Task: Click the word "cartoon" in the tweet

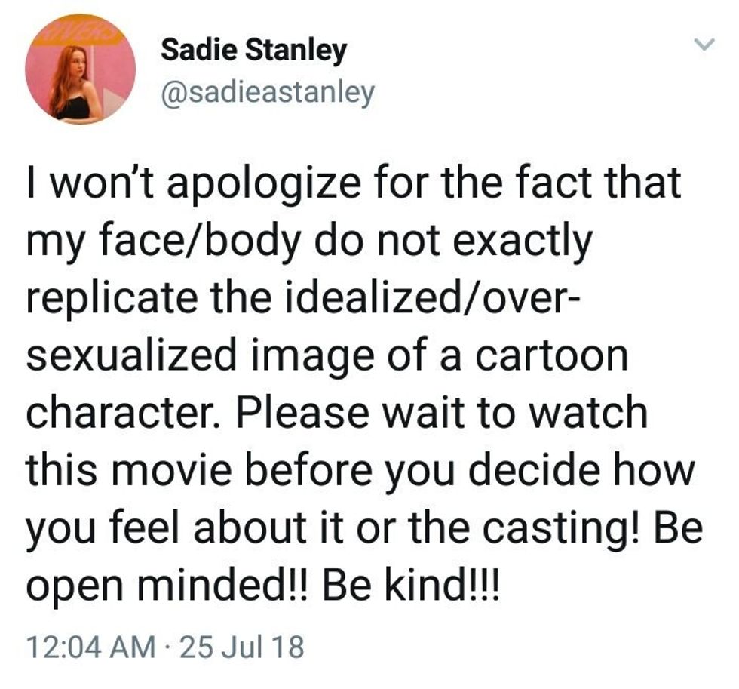Action: click(x=554, y=357)
